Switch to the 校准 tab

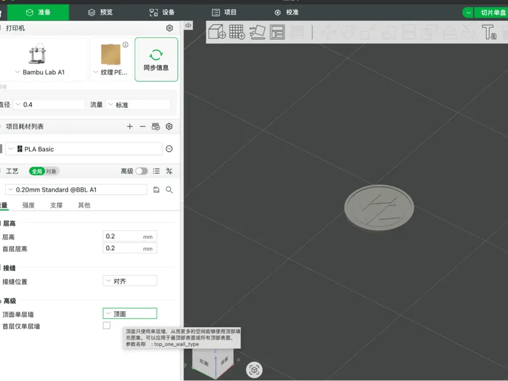286,12
